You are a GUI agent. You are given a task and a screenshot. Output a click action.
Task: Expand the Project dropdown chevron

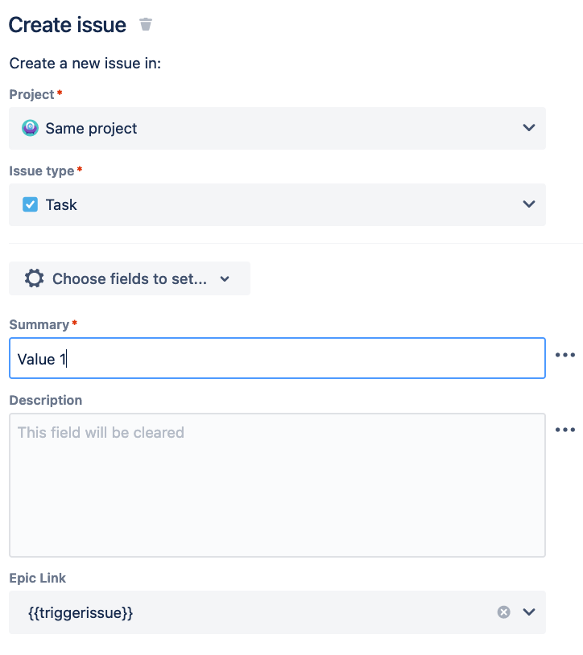529,128
